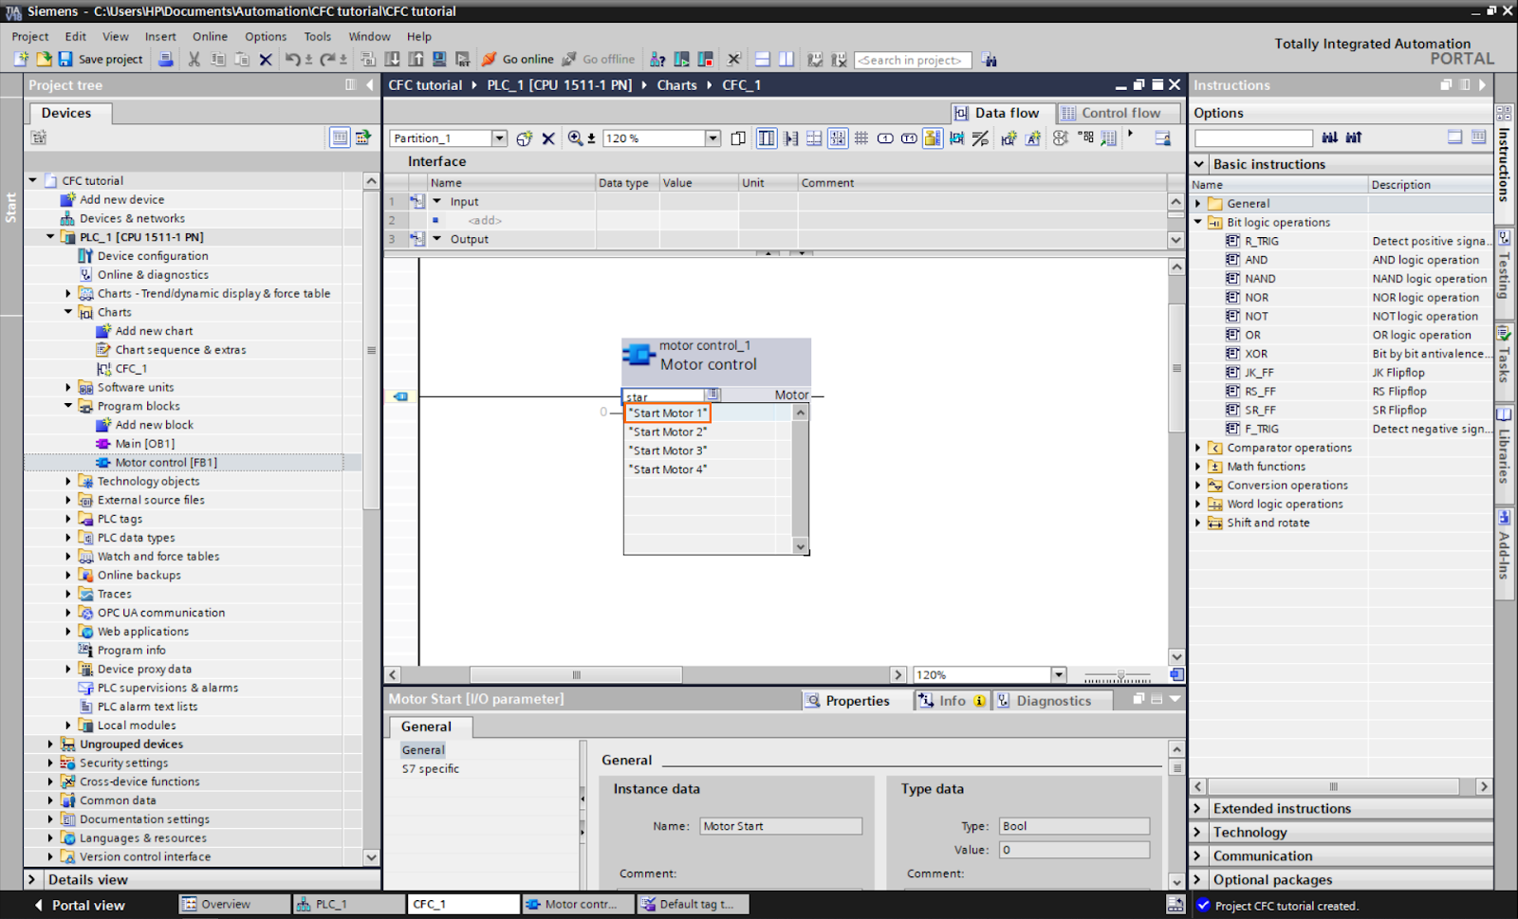Open the PLC_1 taskbar button
The image size is (1518, 919).
coord(348,904)
